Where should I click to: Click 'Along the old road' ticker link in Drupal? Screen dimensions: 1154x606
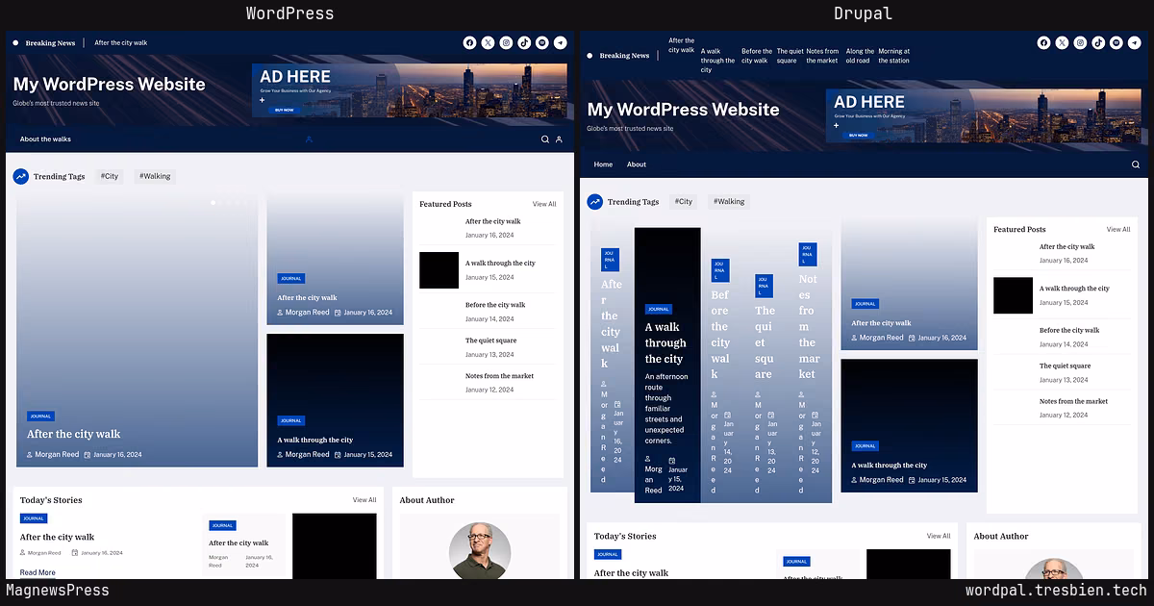pyautogui.click(x=860, y=56)
